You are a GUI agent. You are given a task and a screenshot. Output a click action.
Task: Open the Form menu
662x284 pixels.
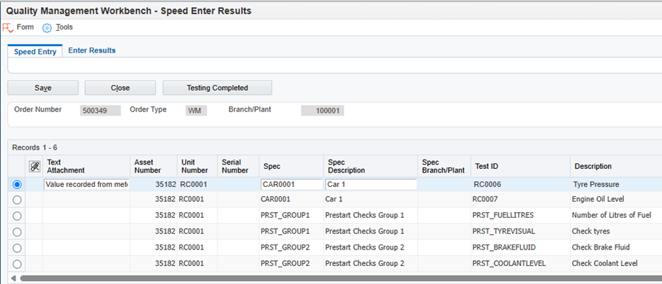point(25,27)
